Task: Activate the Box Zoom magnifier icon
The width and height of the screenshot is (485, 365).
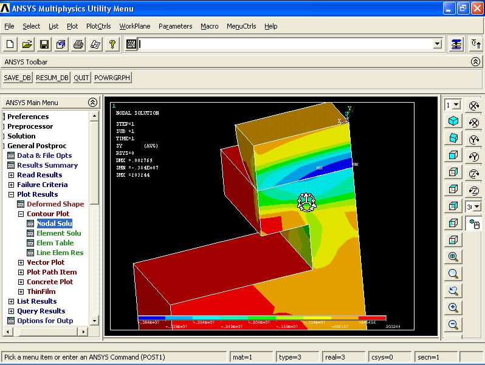Action: tap(453, 273)
